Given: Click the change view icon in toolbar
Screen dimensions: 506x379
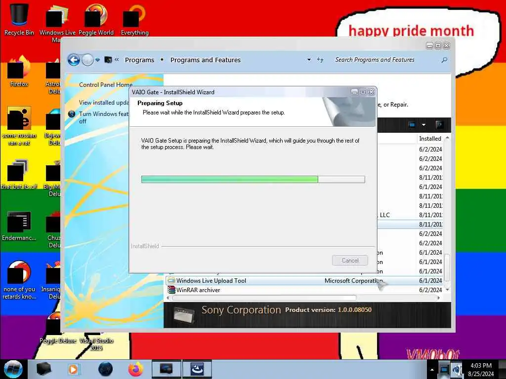Looking at the screenshot, I should pos(412,125).
